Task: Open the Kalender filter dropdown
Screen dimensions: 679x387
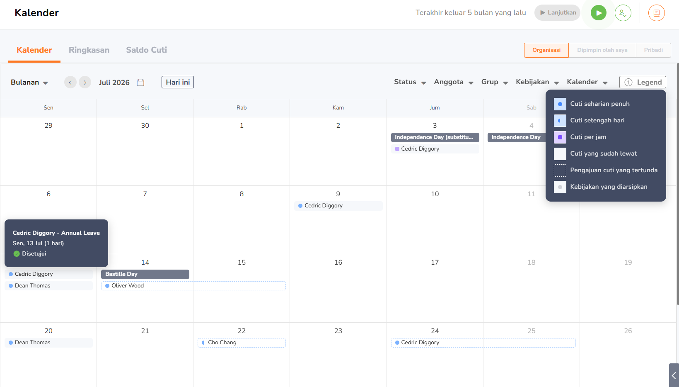Action: click(587, 82)
